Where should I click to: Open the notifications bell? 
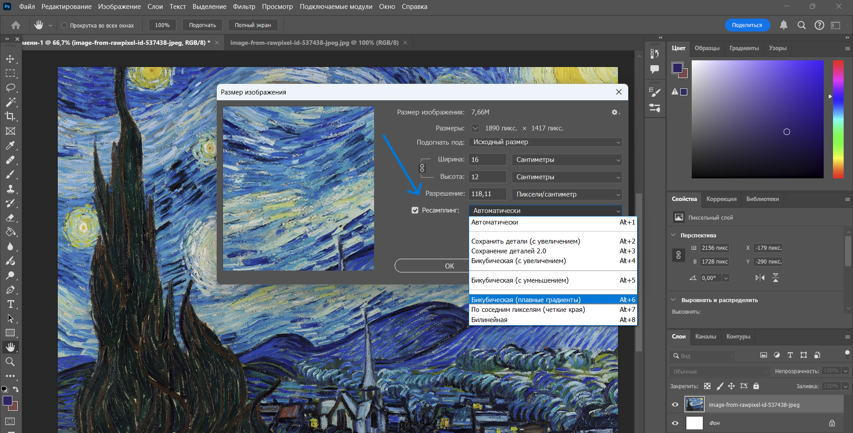tap(784, 25)
